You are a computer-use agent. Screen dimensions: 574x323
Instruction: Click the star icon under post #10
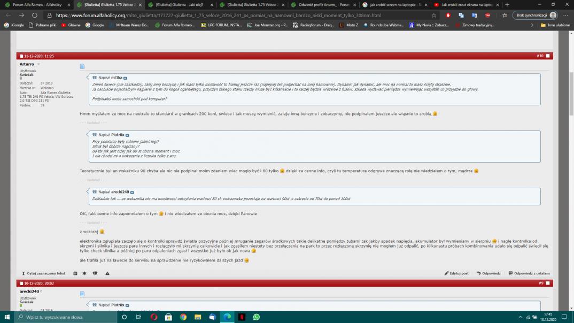pyautogui.click(x=84, y=273)
